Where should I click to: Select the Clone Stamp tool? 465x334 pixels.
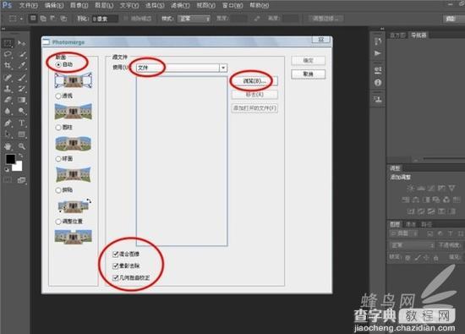[8, 89]
